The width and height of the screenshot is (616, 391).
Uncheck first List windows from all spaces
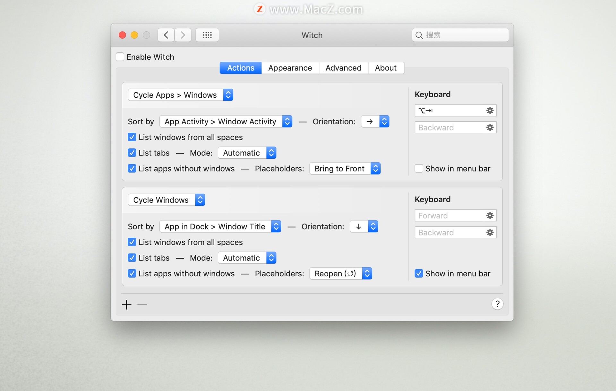pos(132,137)
